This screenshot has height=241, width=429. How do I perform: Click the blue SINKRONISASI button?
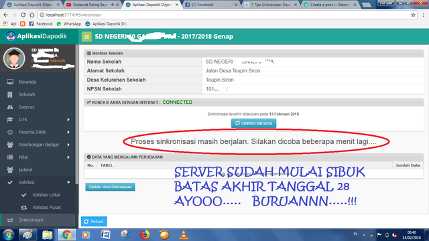(253, 123)
